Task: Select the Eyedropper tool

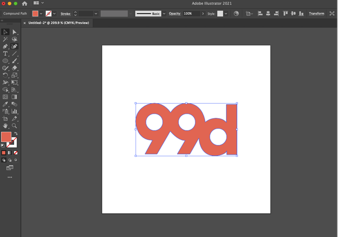Action: tap(5, 104)
